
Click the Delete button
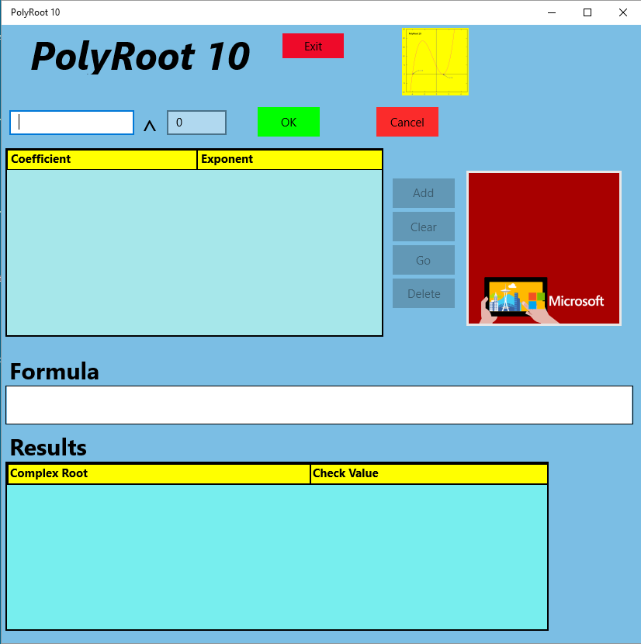(x=424, y=293)
